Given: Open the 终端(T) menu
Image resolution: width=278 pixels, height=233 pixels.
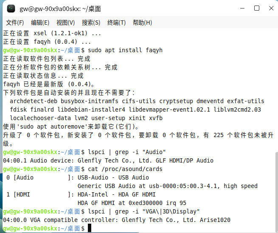Looking at the screenshot, I should (x=116, y=22).
